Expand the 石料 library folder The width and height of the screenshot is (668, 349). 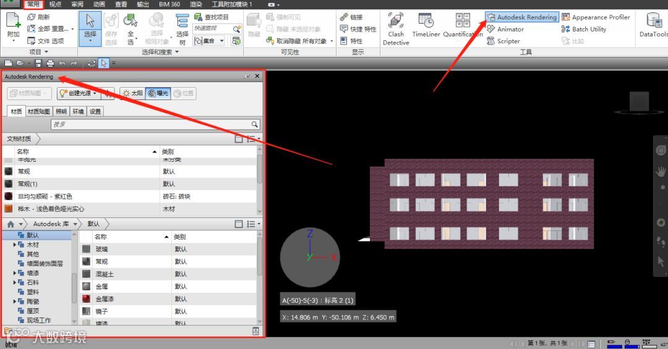[x=14, y=283]
